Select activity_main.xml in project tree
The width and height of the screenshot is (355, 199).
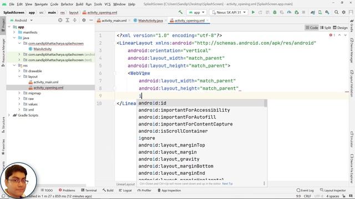tap(46, 82)
